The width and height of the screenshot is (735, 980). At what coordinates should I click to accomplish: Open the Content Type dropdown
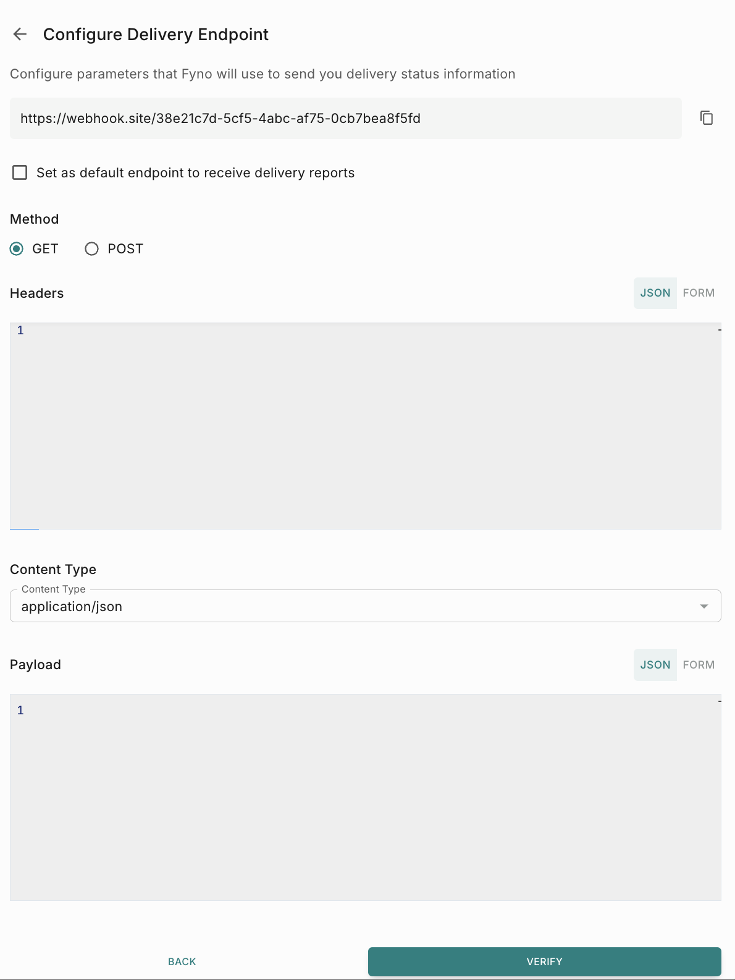364,606
